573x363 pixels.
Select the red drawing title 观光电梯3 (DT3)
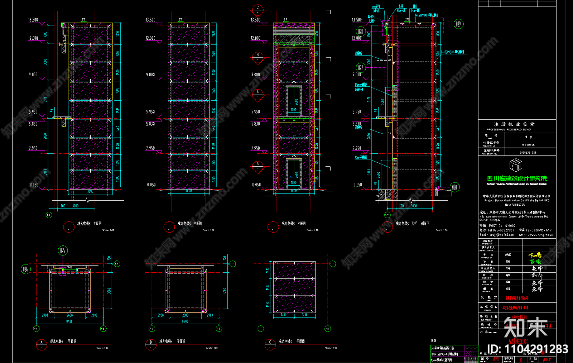518,341
